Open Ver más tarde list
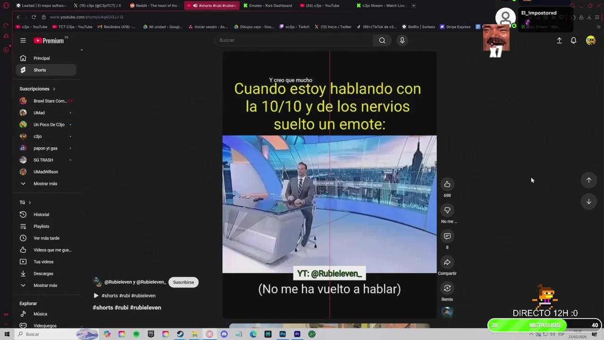This screenshot has height=340, width=604. 46,238
